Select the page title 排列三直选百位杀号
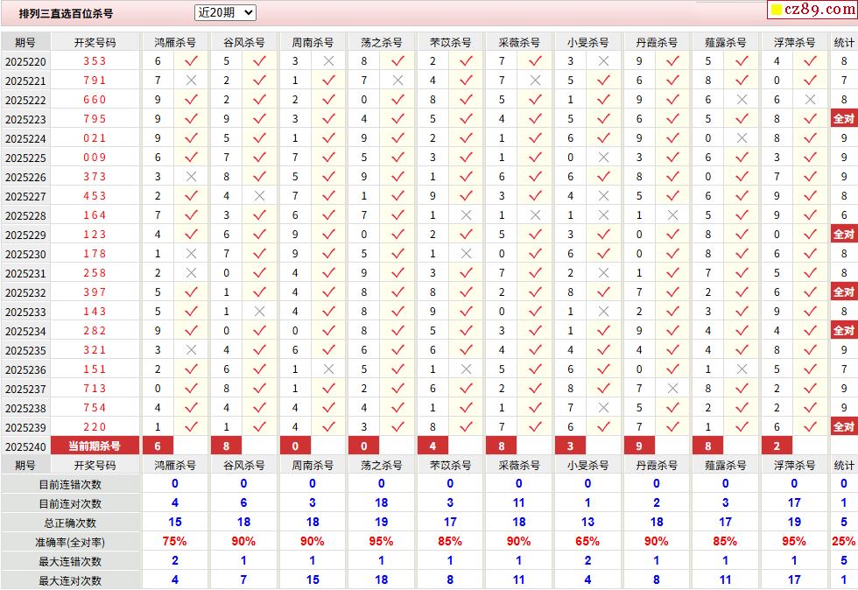858x590 pixels. (x=66, y=14)
